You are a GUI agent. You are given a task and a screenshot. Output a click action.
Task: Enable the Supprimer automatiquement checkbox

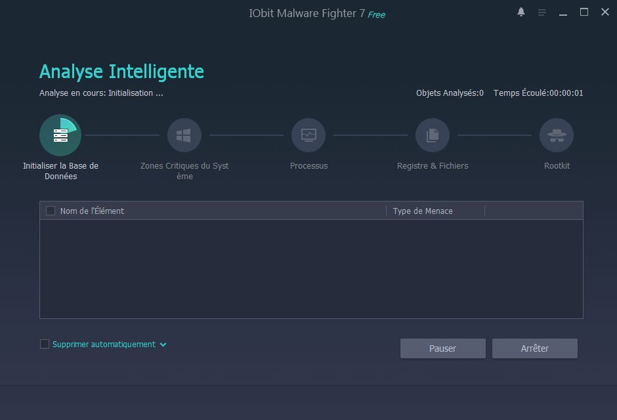[x=45, y=344]
